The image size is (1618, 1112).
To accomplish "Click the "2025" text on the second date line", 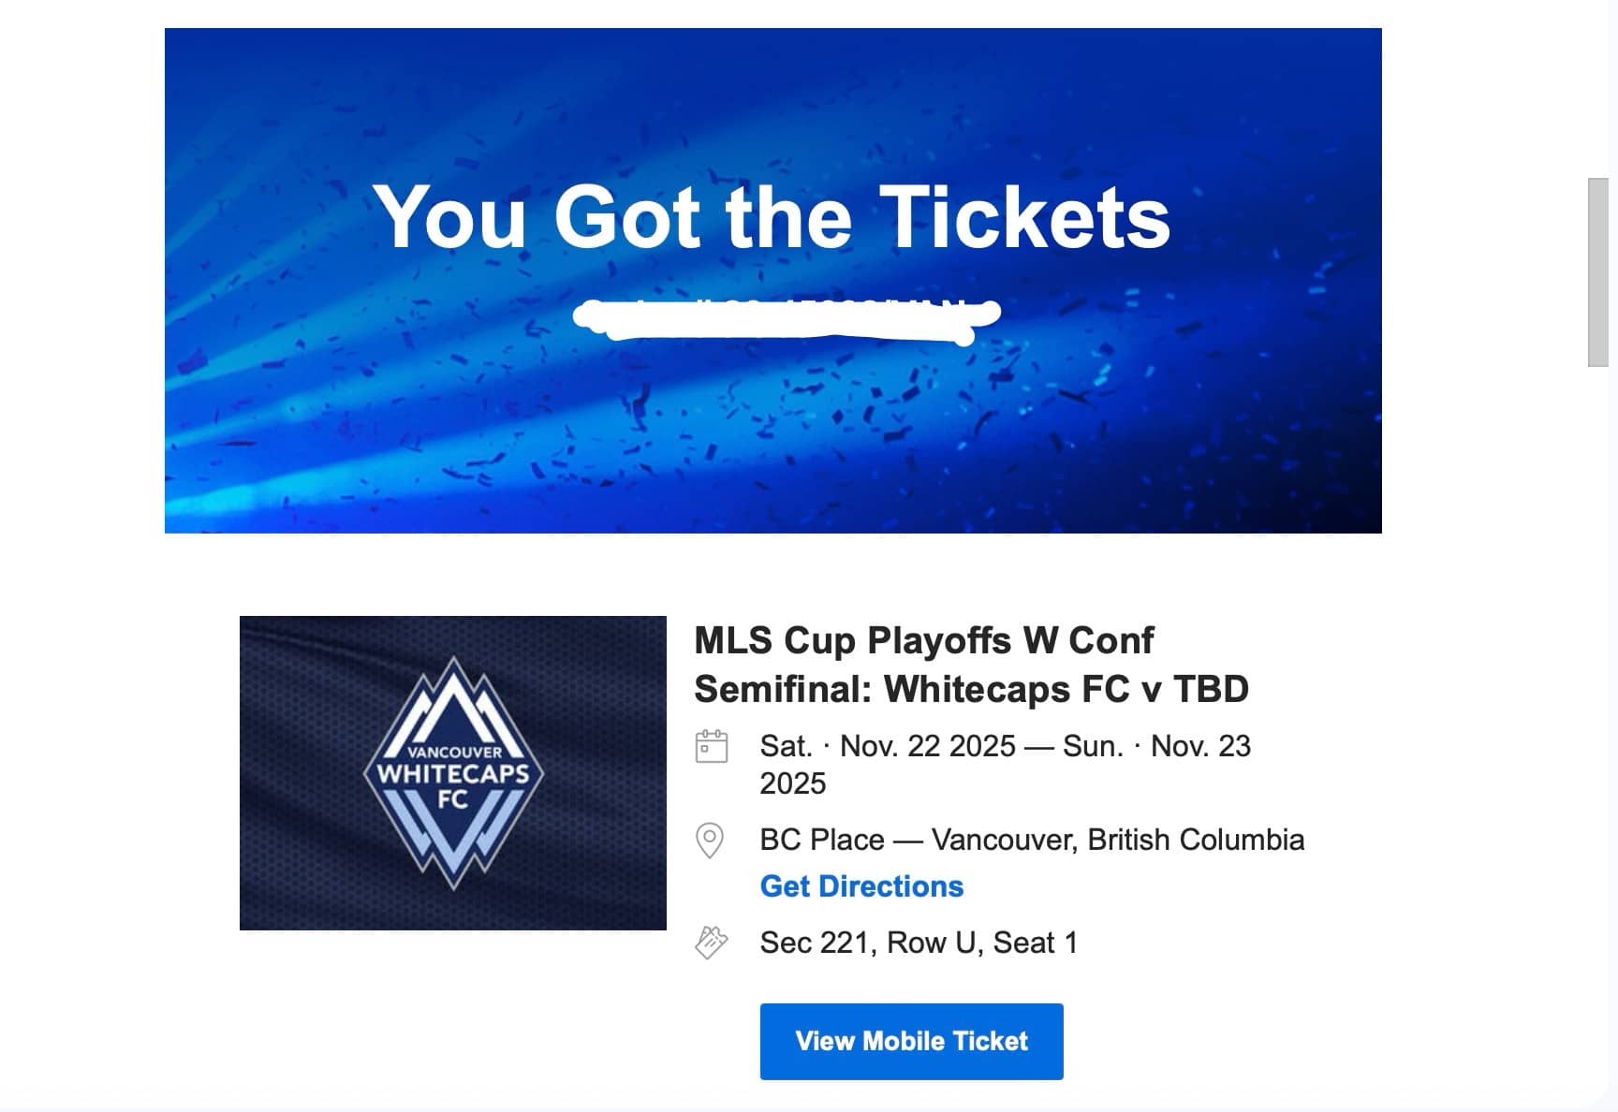I will (x=792, y=784).
